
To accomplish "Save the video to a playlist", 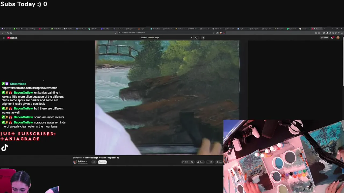I will click(x=218, y=162).
